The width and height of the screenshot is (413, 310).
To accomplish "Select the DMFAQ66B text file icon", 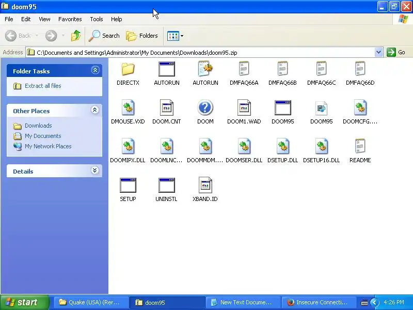I will [282, 69].
